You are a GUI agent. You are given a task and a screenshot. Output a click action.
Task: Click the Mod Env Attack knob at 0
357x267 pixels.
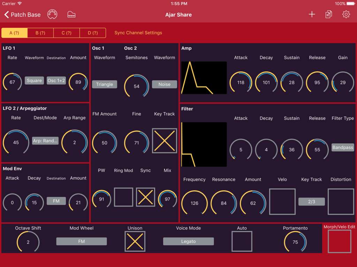[12, 203]
